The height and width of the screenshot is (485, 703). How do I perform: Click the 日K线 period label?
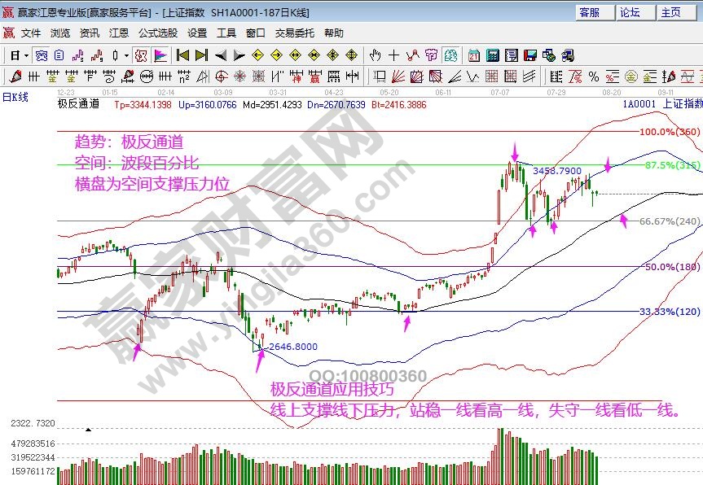pos(15,97)
